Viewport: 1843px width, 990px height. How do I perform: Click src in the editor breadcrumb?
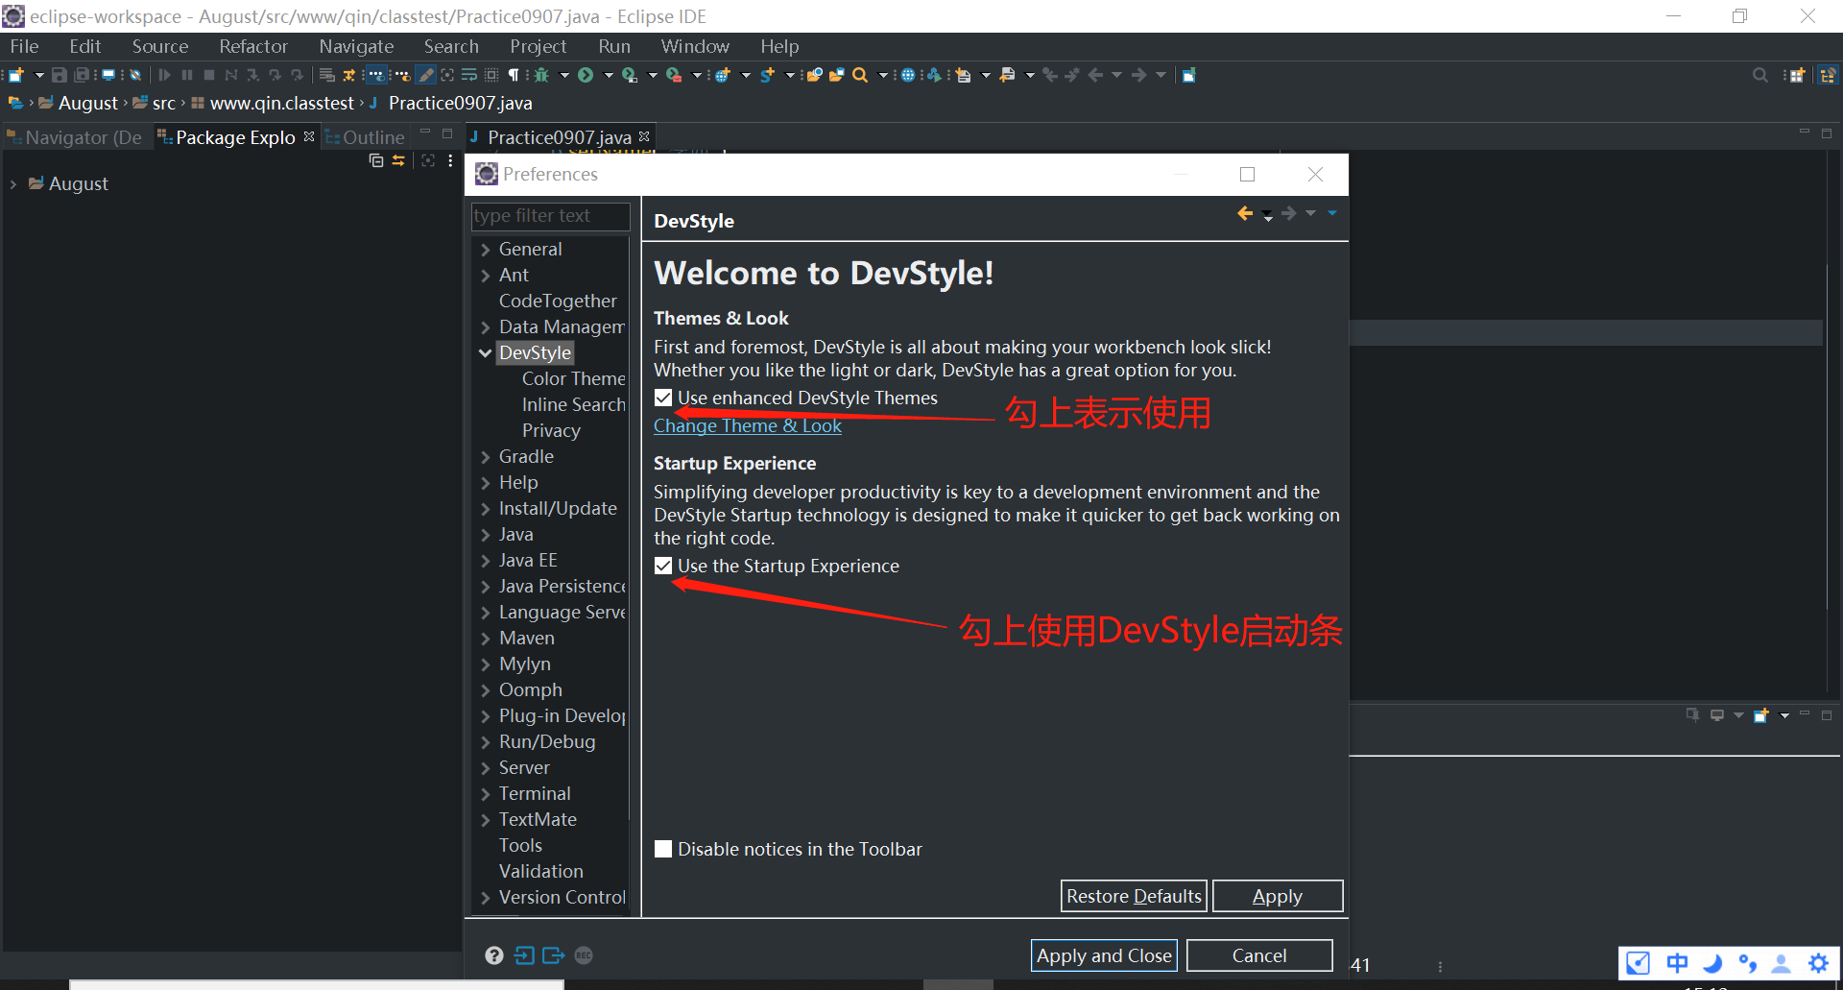pos(164,103)
